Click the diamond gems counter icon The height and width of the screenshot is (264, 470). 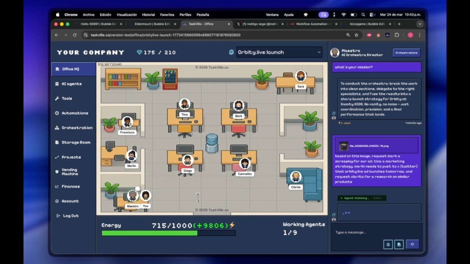coord(139,52)
